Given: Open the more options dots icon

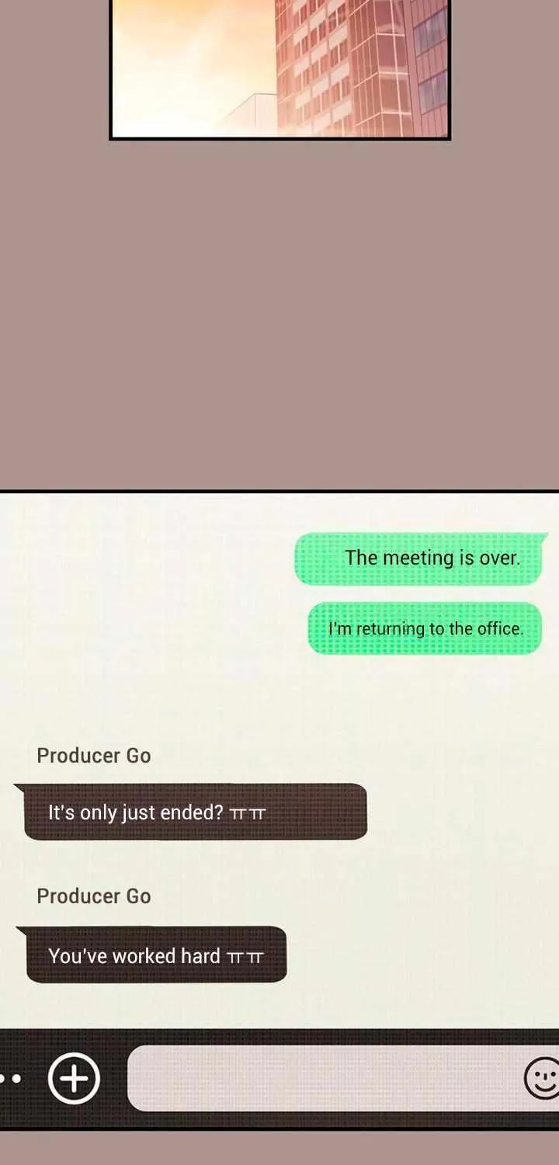Looking at the screenshot, I should coord(10,1078).
